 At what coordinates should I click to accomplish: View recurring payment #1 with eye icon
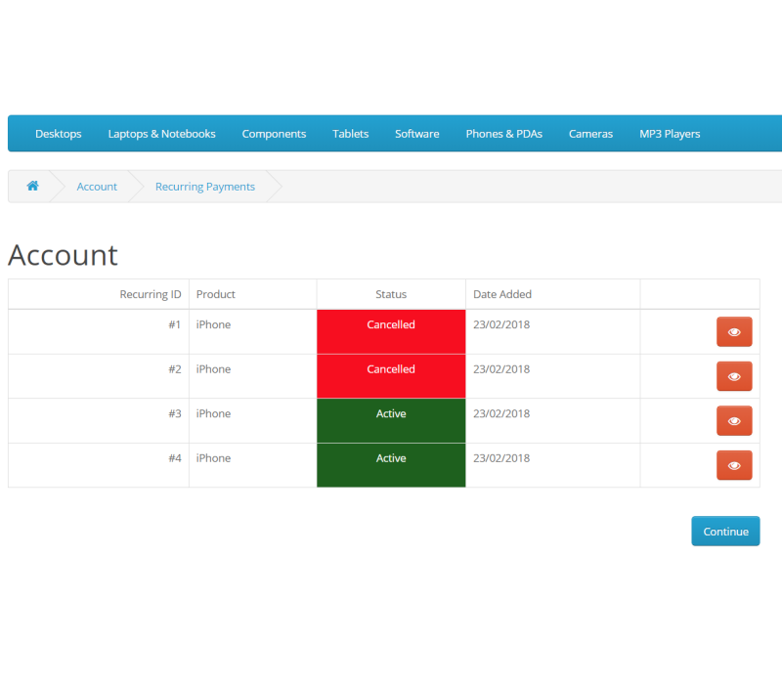pos(734,332)
